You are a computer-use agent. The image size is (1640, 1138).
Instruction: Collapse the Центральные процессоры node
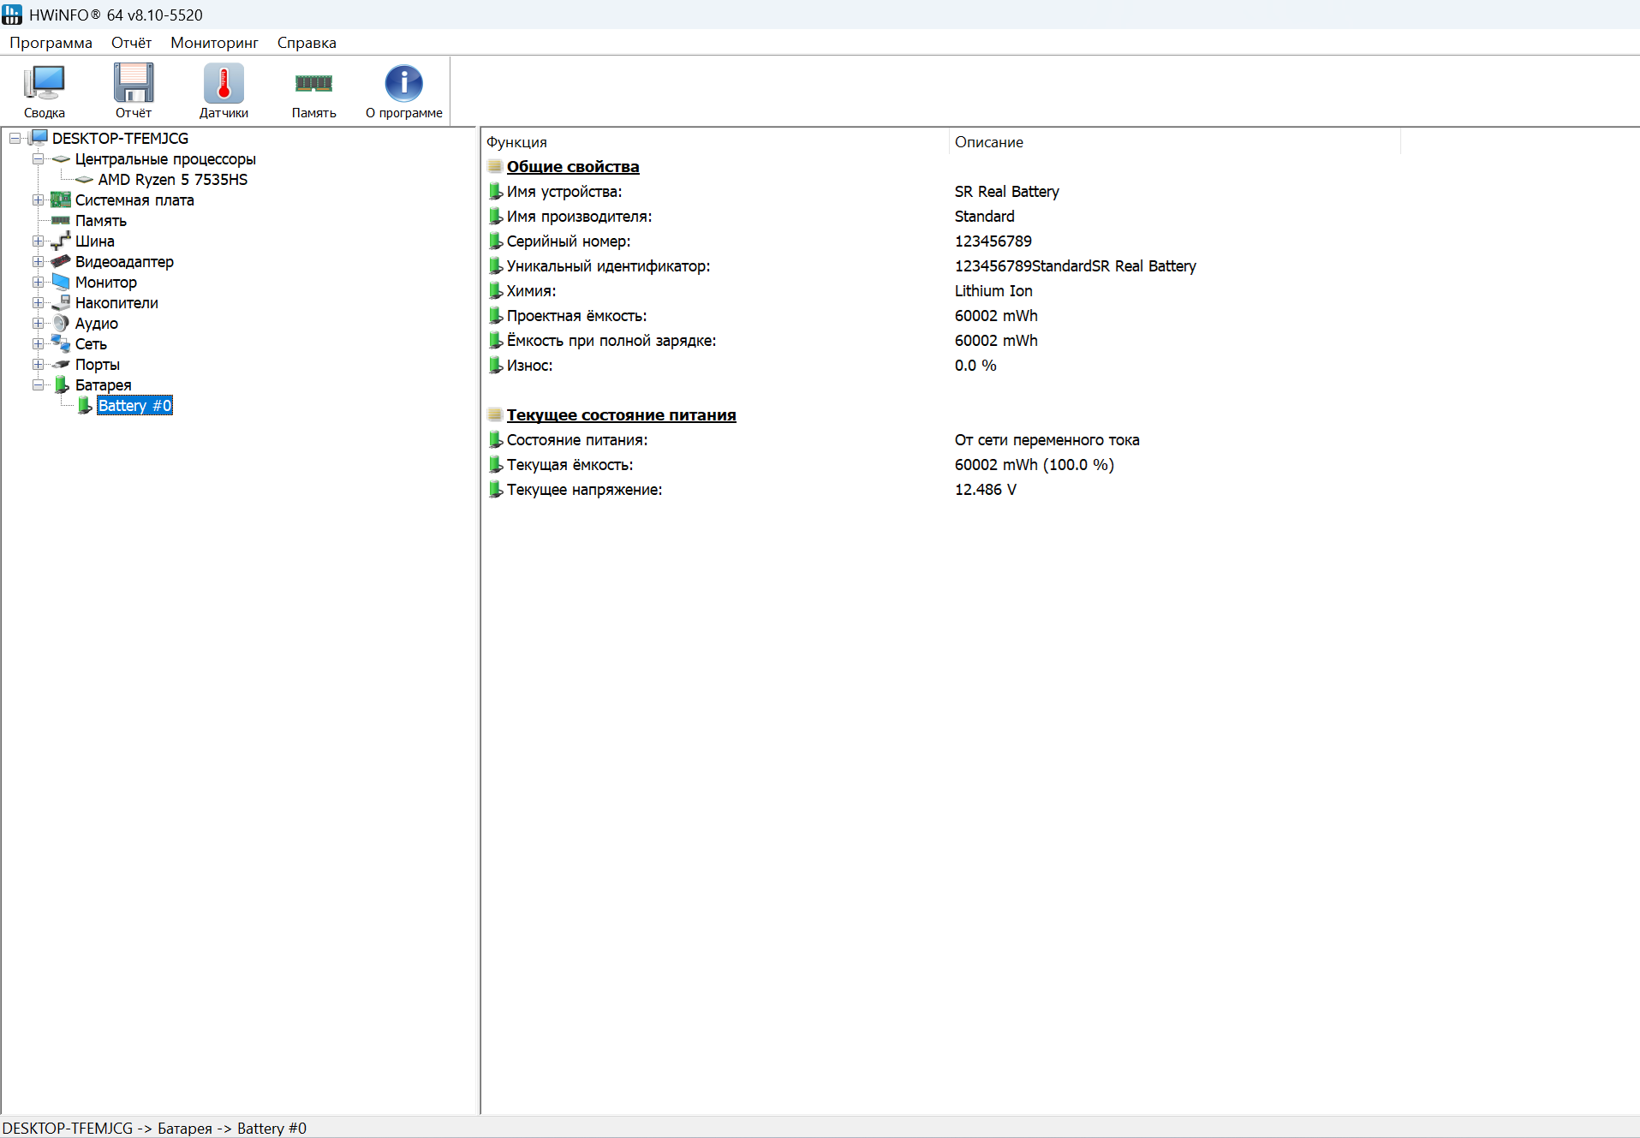(x=38, y=159)
